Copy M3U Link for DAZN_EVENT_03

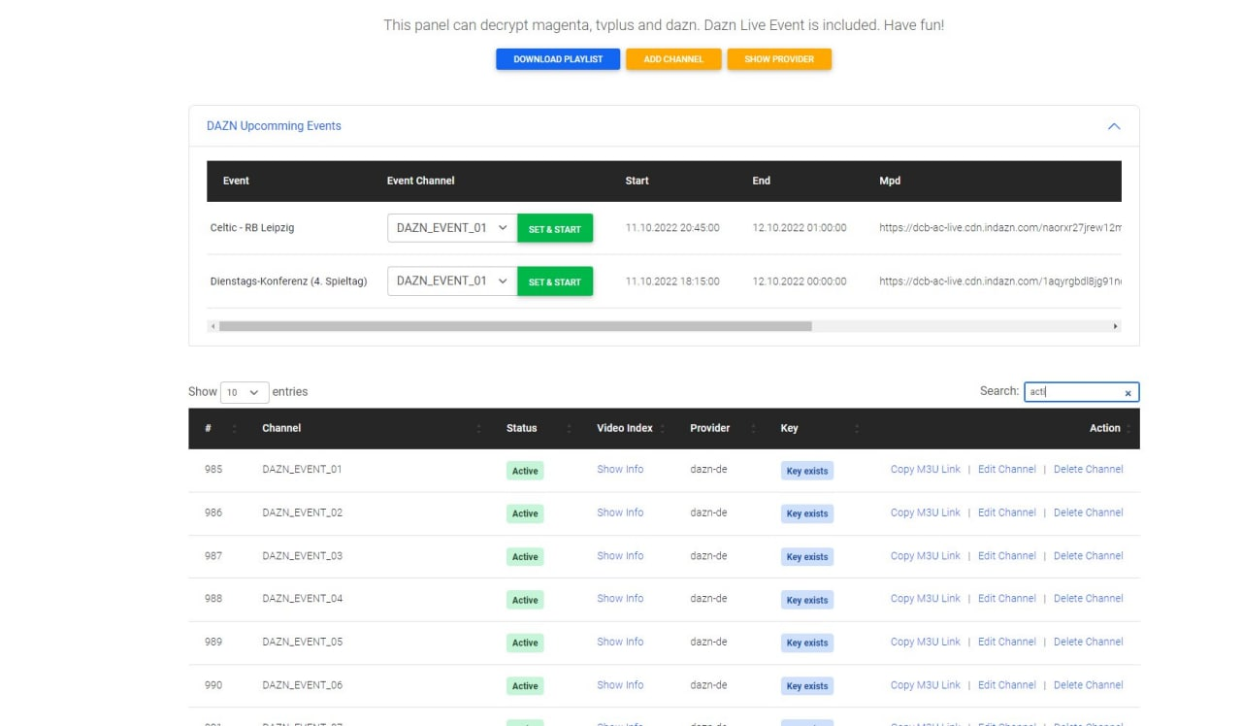[926, 555]
